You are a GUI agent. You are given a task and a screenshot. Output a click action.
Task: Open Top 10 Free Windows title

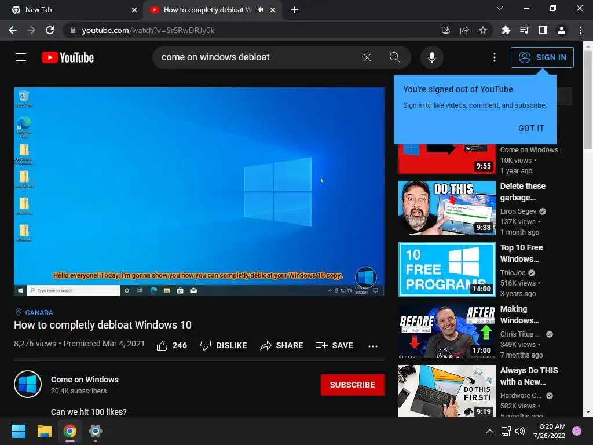pos(522,253)
